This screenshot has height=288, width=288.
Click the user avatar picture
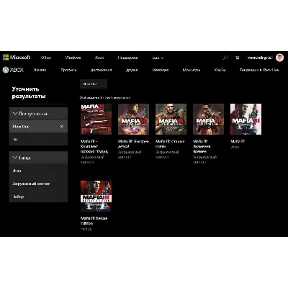pos(279,58)
